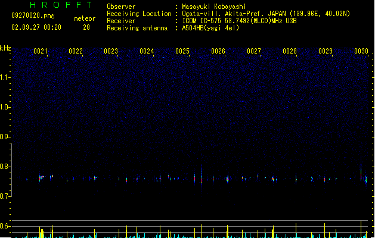Viewport: 375px width, 238px height.
Task: Click the 1.0 kHz axis label
Action: pos(5,107)
